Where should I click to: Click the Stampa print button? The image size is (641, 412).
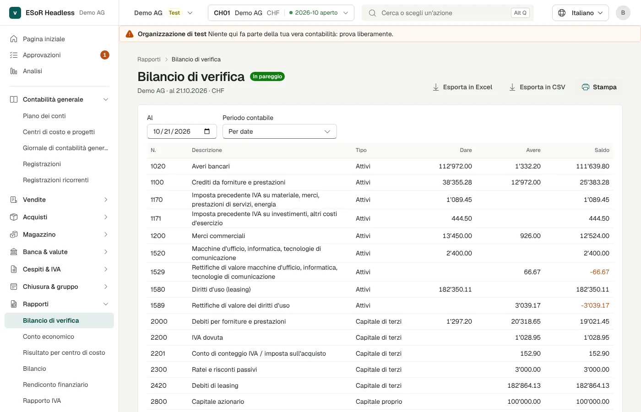(x=599, y=87)
